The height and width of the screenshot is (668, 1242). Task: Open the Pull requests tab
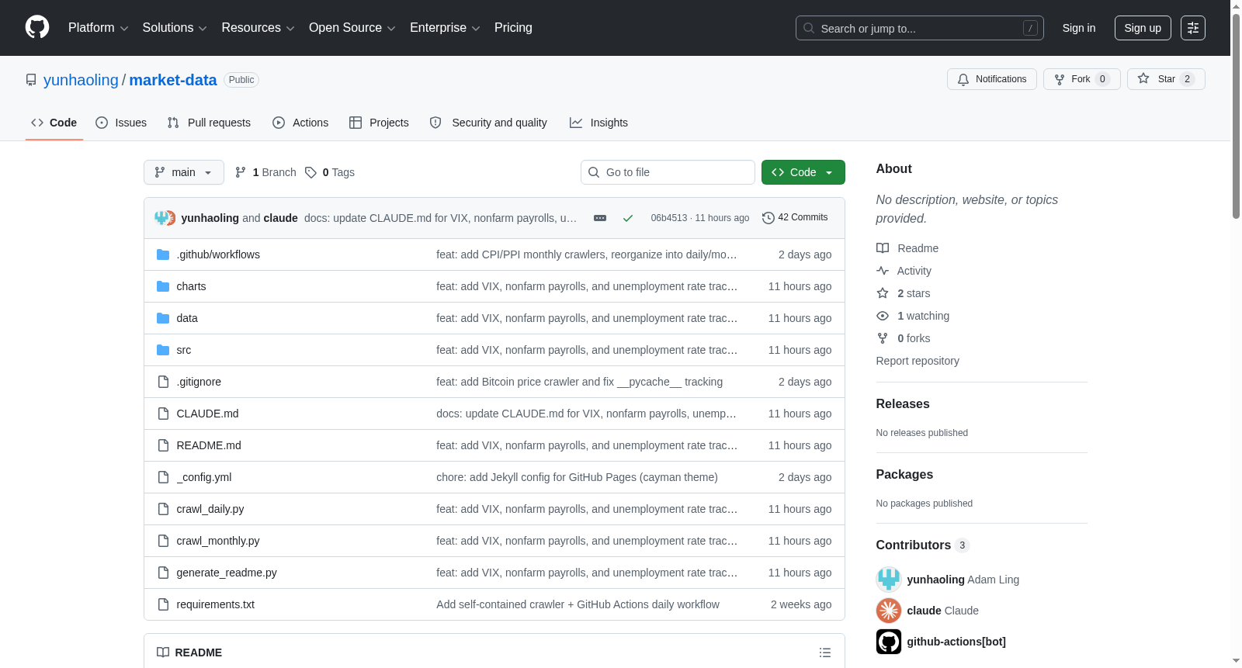[x=209, y=123]
